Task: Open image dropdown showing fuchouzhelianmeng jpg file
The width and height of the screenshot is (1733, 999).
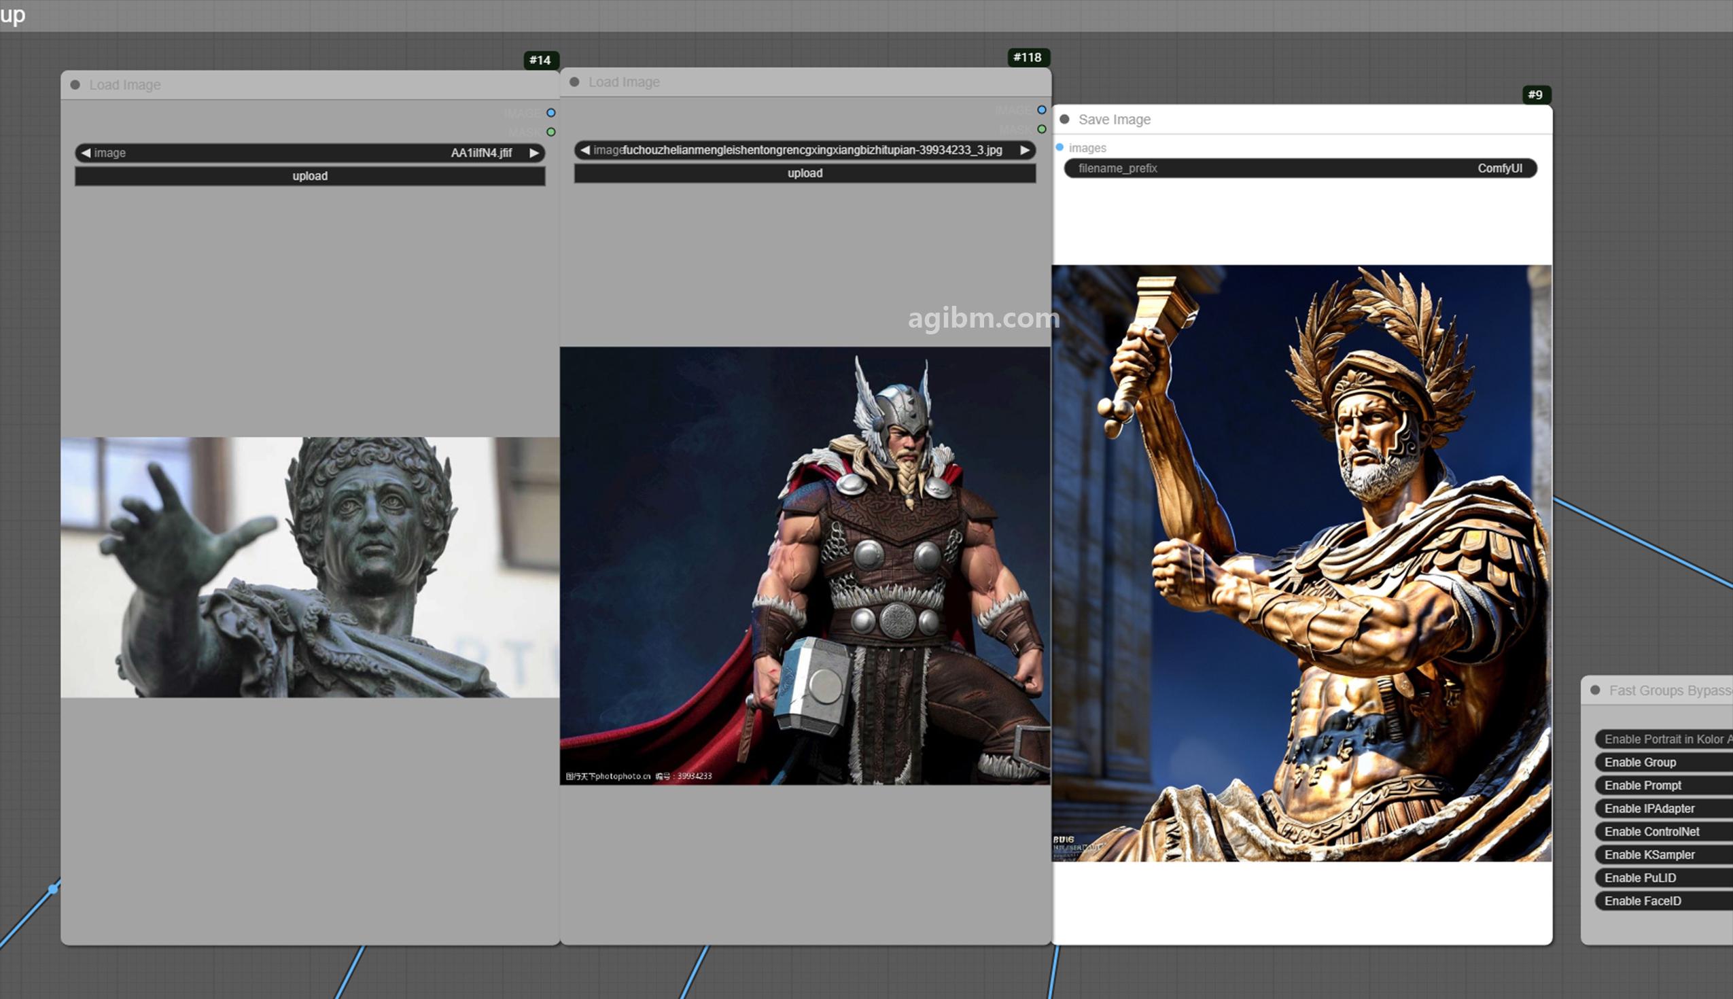Action: [805, 150]
